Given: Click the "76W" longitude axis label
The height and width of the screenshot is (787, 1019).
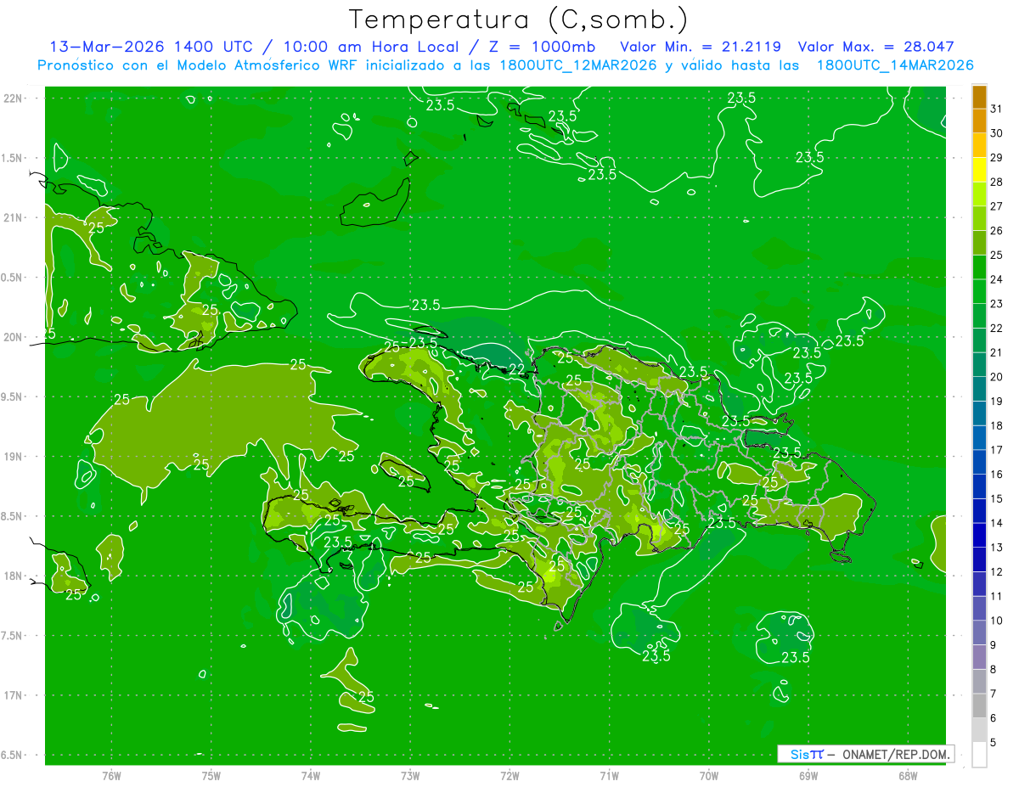Looking at the screenshot, I should click(x=110, y=775).
